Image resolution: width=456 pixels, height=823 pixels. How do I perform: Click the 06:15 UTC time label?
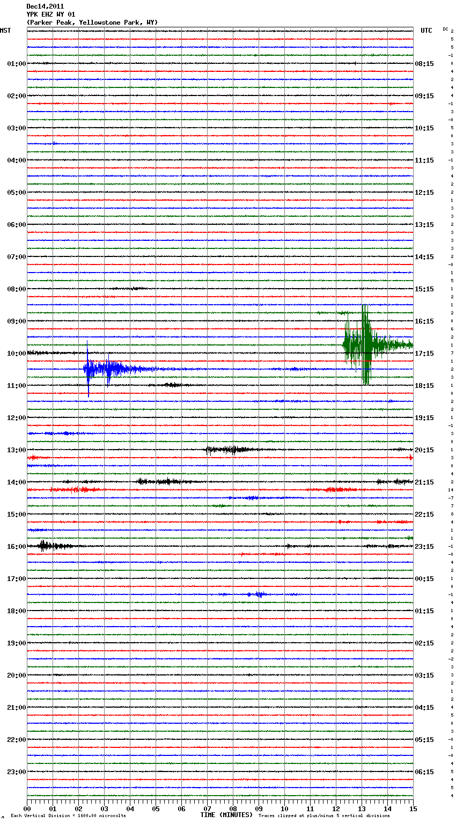pos(424,772)
